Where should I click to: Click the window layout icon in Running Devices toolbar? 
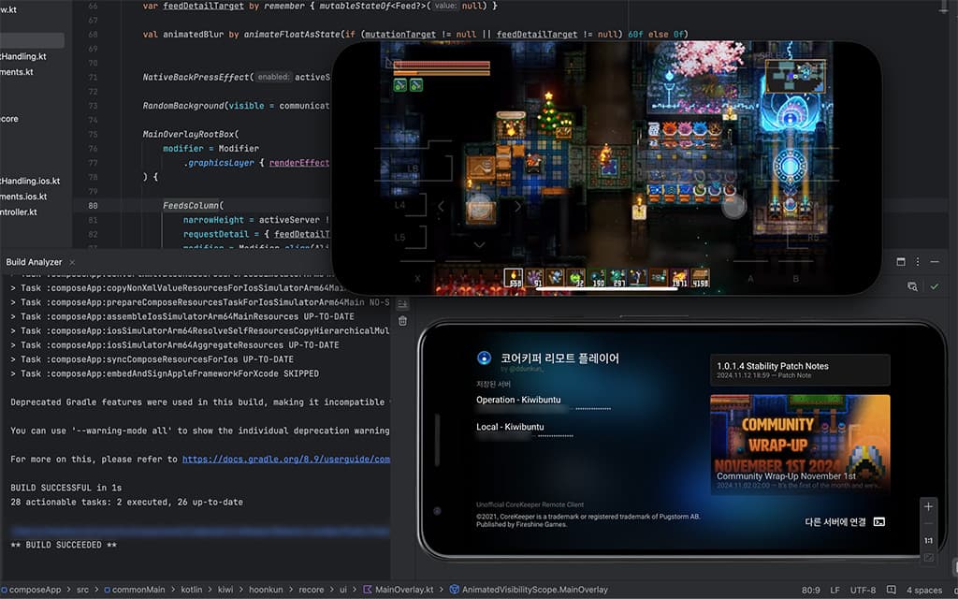901,263
